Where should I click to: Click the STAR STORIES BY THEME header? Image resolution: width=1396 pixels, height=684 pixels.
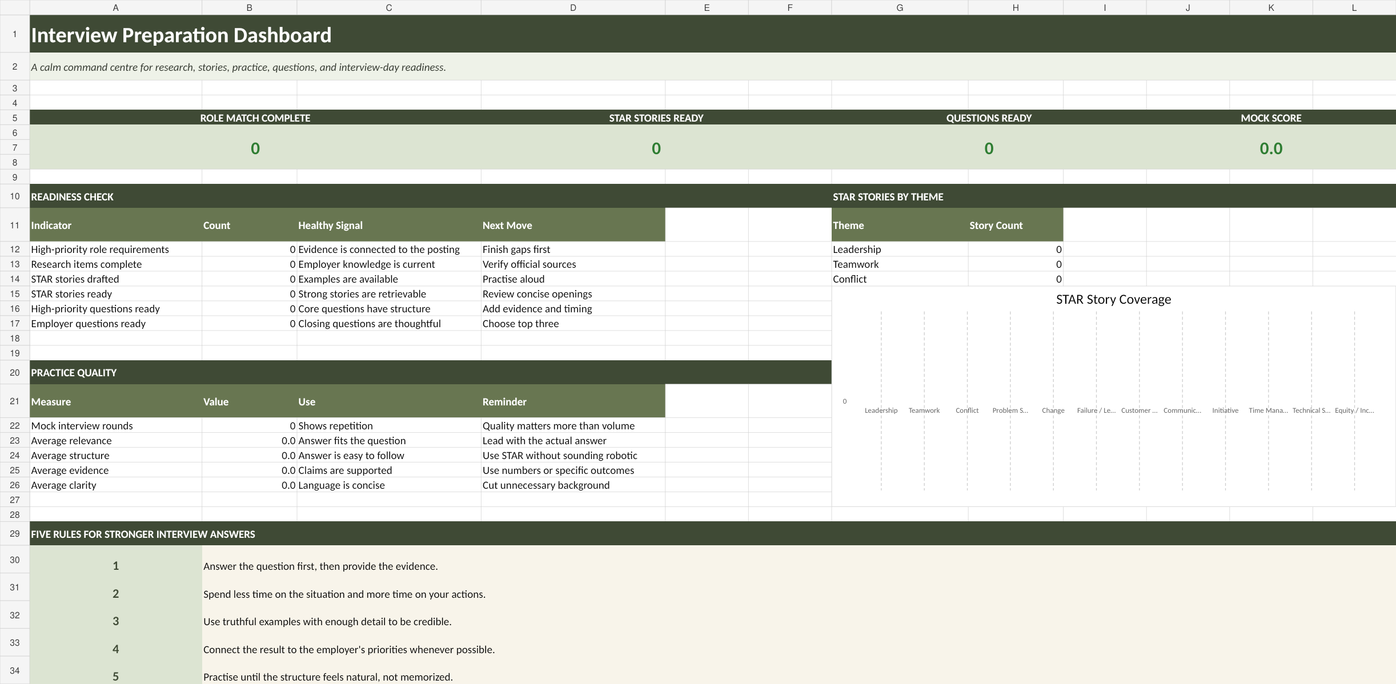(1114, 196)
